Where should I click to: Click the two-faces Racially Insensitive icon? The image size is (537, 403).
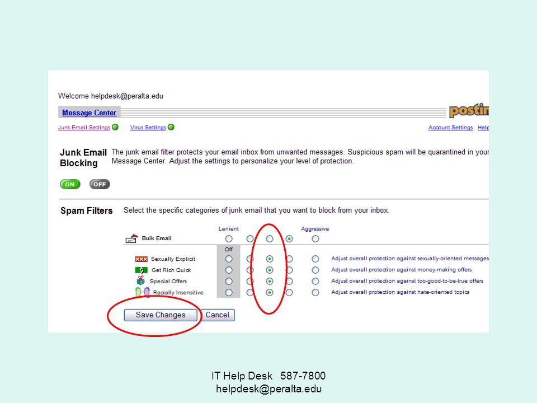click(143, 292)
